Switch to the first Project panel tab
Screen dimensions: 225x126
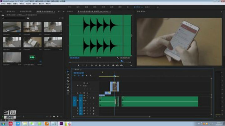pos(11,12)
